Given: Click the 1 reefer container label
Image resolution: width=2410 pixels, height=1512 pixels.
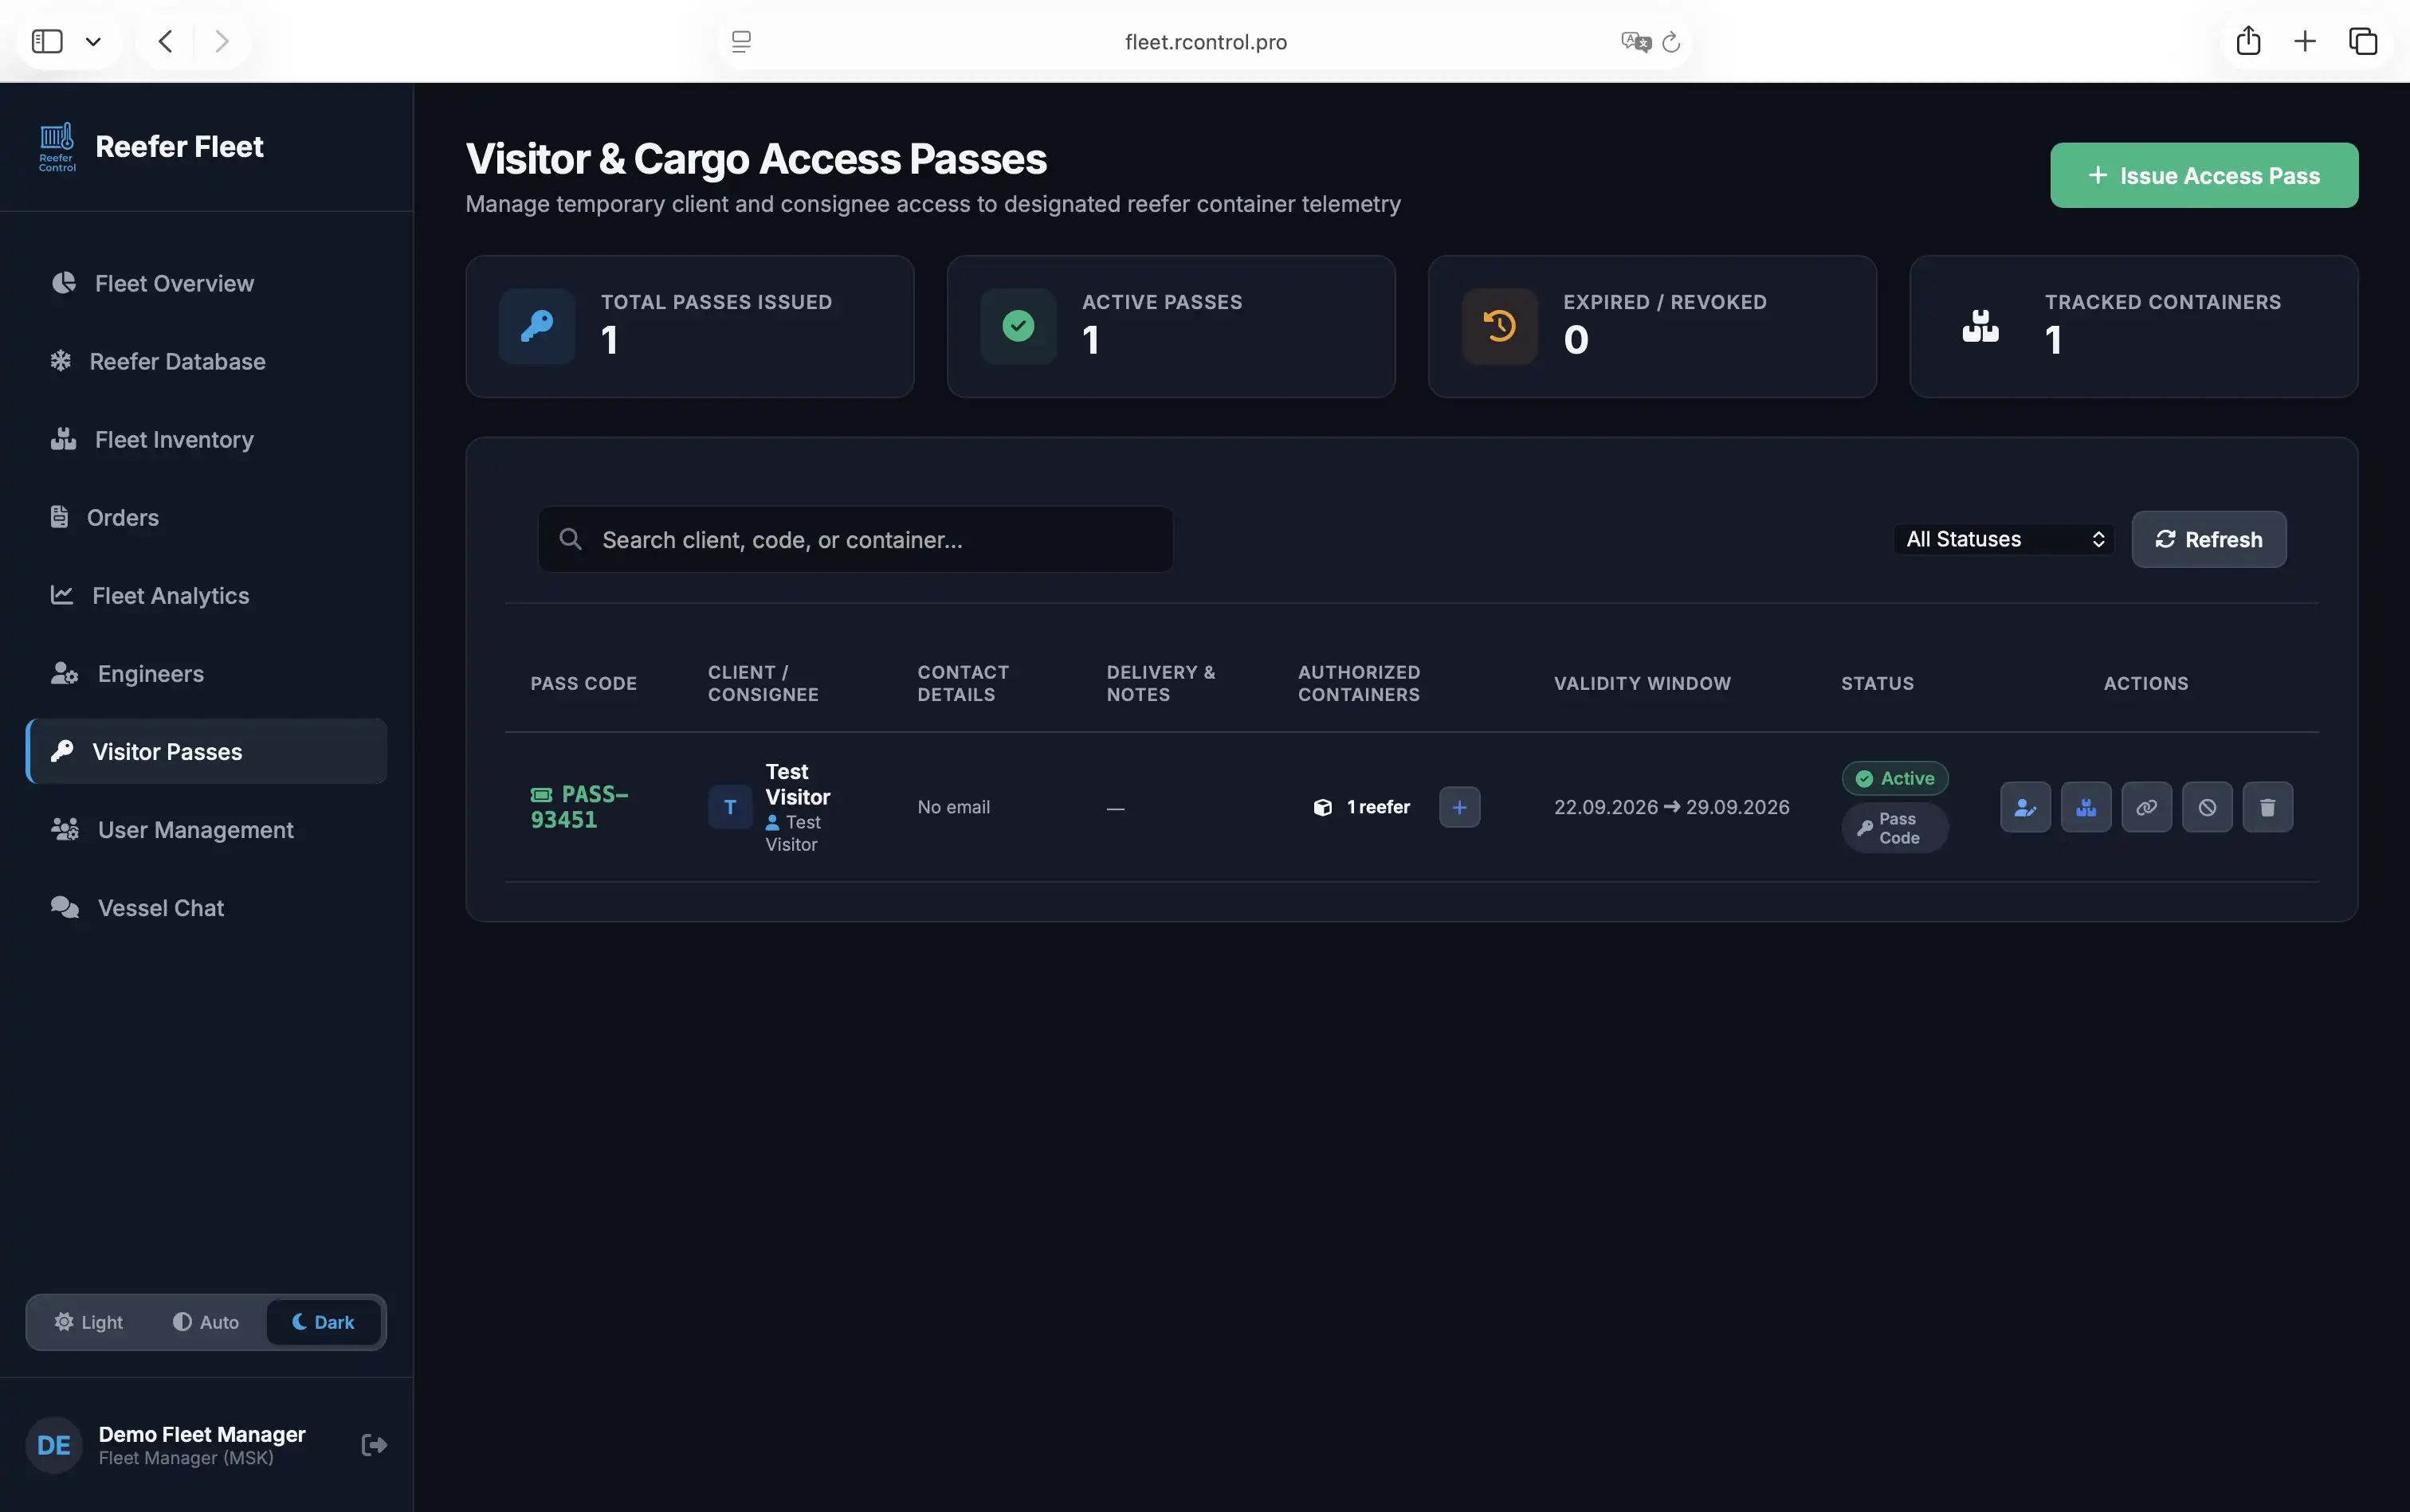Looking at the screenshot, I should (1361, 807).
